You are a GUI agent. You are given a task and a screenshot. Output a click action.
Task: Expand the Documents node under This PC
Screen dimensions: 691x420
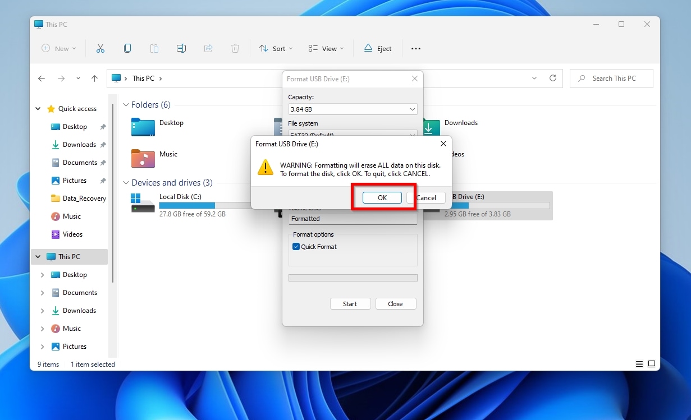point(43,293)
